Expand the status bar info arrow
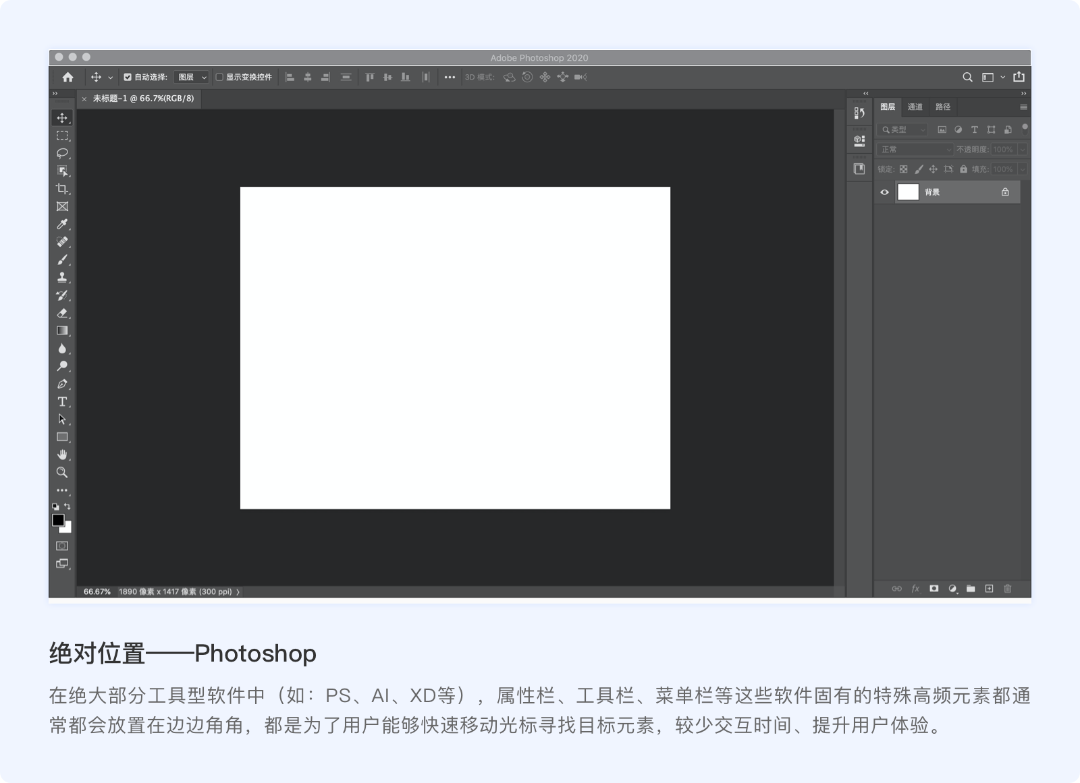This screenshot has width=1080, height=783. [238, 591]
